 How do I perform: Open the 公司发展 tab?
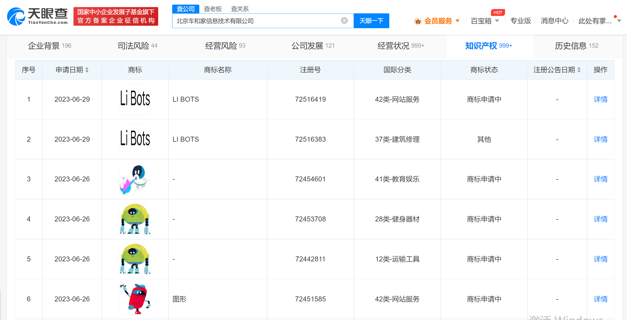click(313, 46)
